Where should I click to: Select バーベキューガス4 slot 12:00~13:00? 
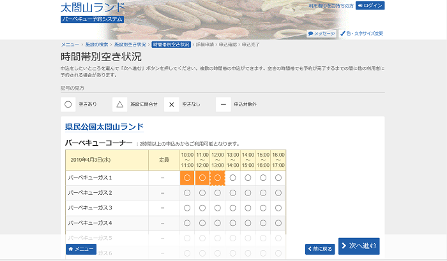click(218, 223)
